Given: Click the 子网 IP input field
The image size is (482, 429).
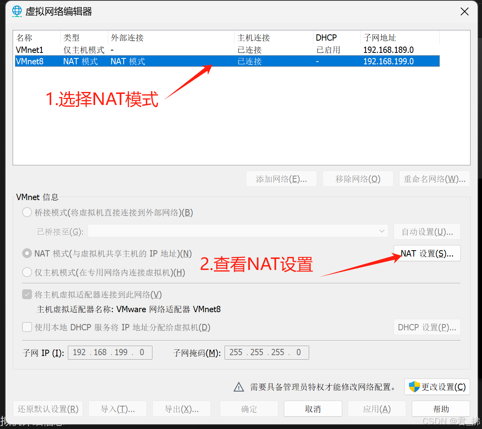Looking at the screenshot, I should tap(110, 352).
